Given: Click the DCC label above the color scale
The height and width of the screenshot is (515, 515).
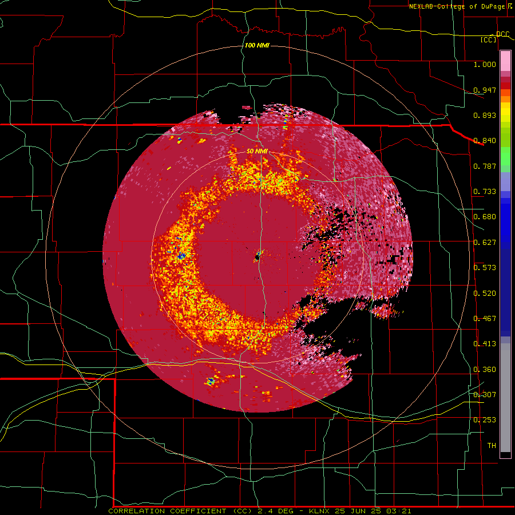Looking at the screenshot, I should (x=502, y=34).
